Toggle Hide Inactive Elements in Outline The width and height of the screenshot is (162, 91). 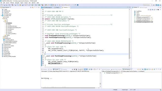[x=158, y=10]
